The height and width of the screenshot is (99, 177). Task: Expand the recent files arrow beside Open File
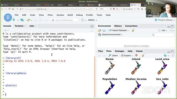(31, 20)
